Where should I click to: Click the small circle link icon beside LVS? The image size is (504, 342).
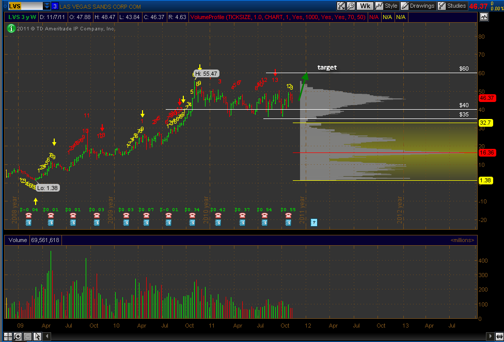tap(5, 6)
